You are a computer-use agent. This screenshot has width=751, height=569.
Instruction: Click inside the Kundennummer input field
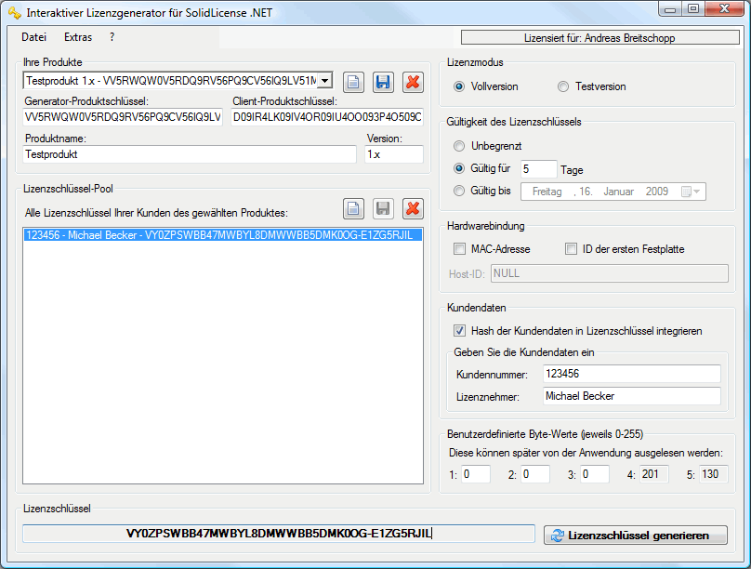point(632,374)
